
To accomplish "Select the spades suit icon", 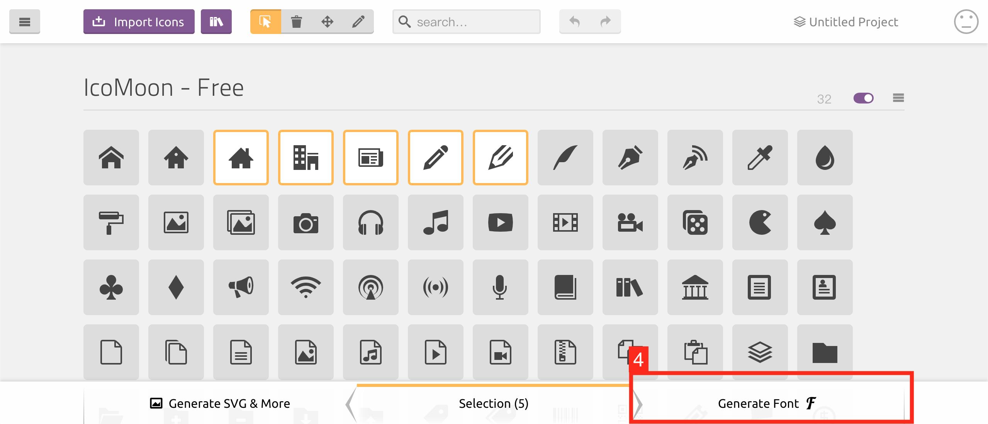I will tap(825, 222).
